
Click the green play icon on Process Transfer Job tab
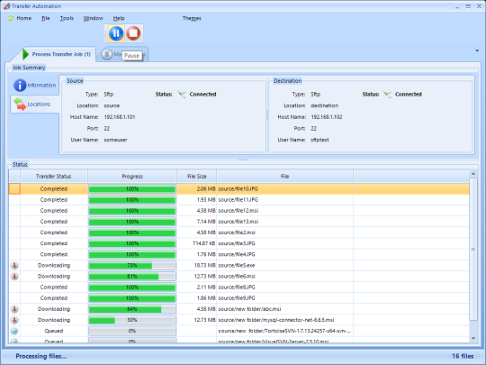[25, 54]
